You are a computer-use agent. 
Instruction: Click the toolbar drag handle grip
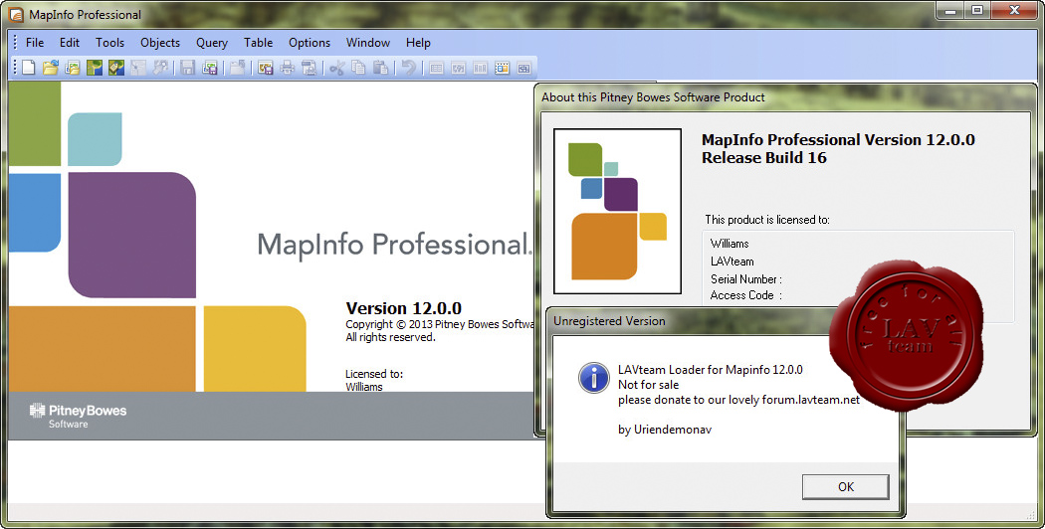(15, 68)
